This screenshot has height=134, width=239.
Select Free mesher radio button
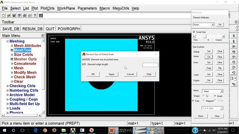point(193,101)
